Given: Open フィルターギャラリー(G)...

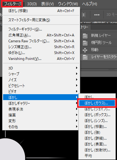Looking at the screenshot, I should click(41, 29).
